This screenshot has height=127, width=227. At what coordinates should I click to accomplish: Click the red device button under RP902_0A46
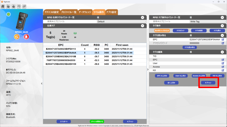pyautogui.click(x=26, y=37)
